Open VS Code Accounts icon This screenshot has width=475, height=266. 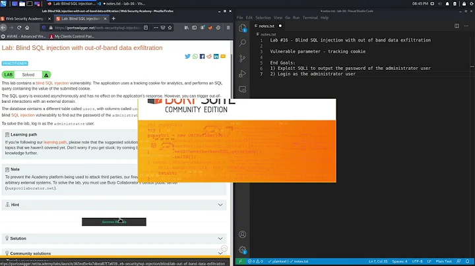(242, 234)
